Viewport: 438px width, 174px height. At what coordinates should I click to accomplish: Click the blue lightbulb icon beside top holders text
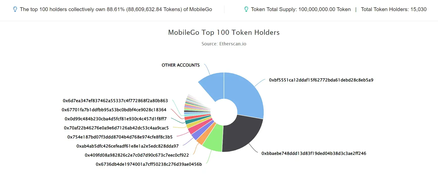15,9
